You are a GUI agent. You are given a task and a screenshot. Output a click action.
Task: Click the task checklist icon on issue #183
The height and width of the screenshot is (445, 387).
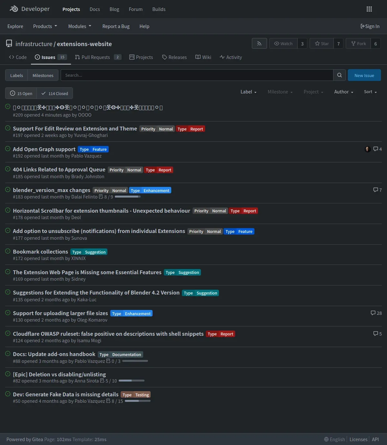coord(101,197)
